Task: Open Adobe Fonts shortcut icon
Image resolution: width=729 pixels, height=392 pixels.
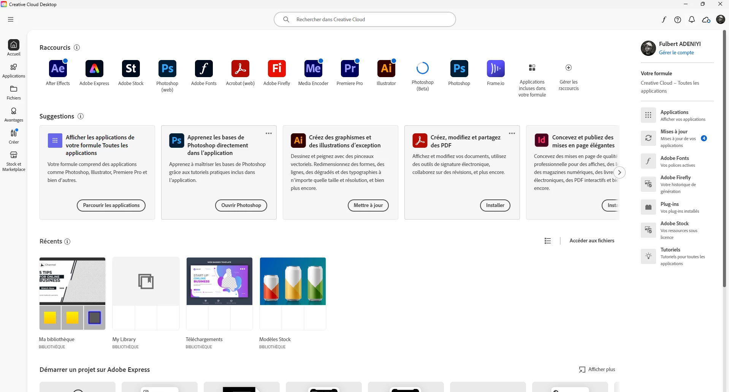Action: click(x=204, y=68)
